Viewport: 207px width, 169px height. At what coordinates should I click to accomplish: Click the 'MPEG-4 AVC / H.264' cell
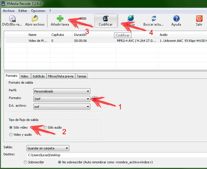[x=136, y=41]
